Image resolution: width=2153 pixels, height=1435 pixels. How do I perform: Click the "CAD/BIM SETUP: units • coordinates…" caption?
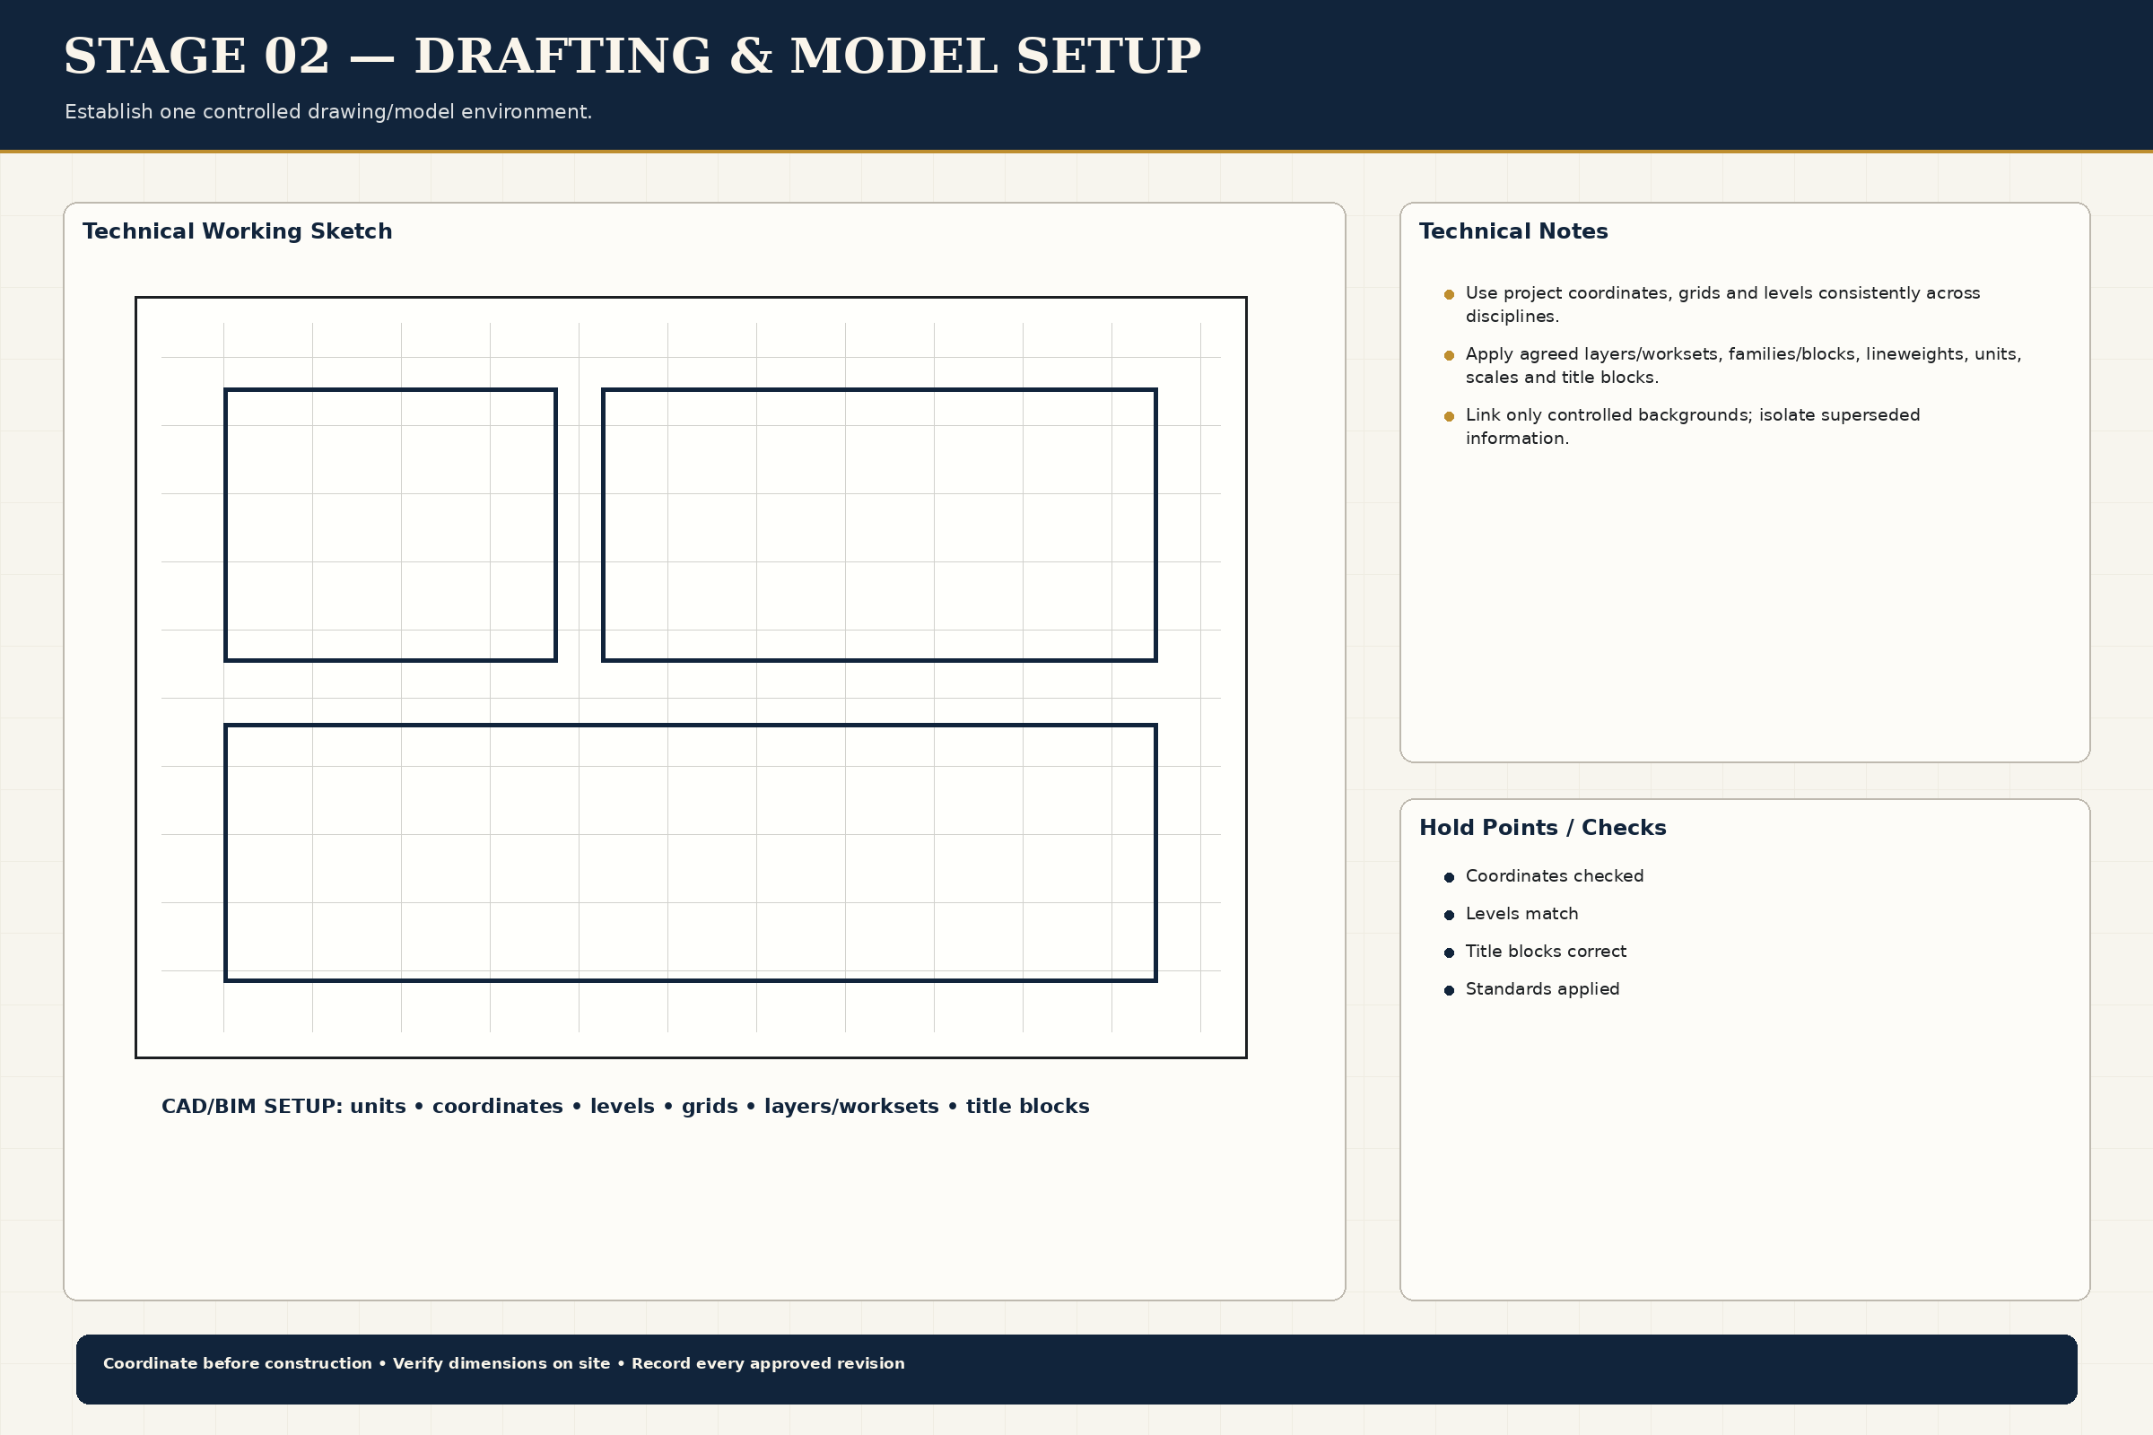point(625,1106)
